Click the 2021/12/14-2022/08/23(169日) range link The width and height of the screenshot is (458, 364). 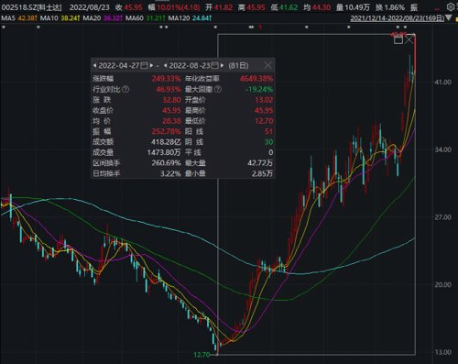click(x=398, y=18)
